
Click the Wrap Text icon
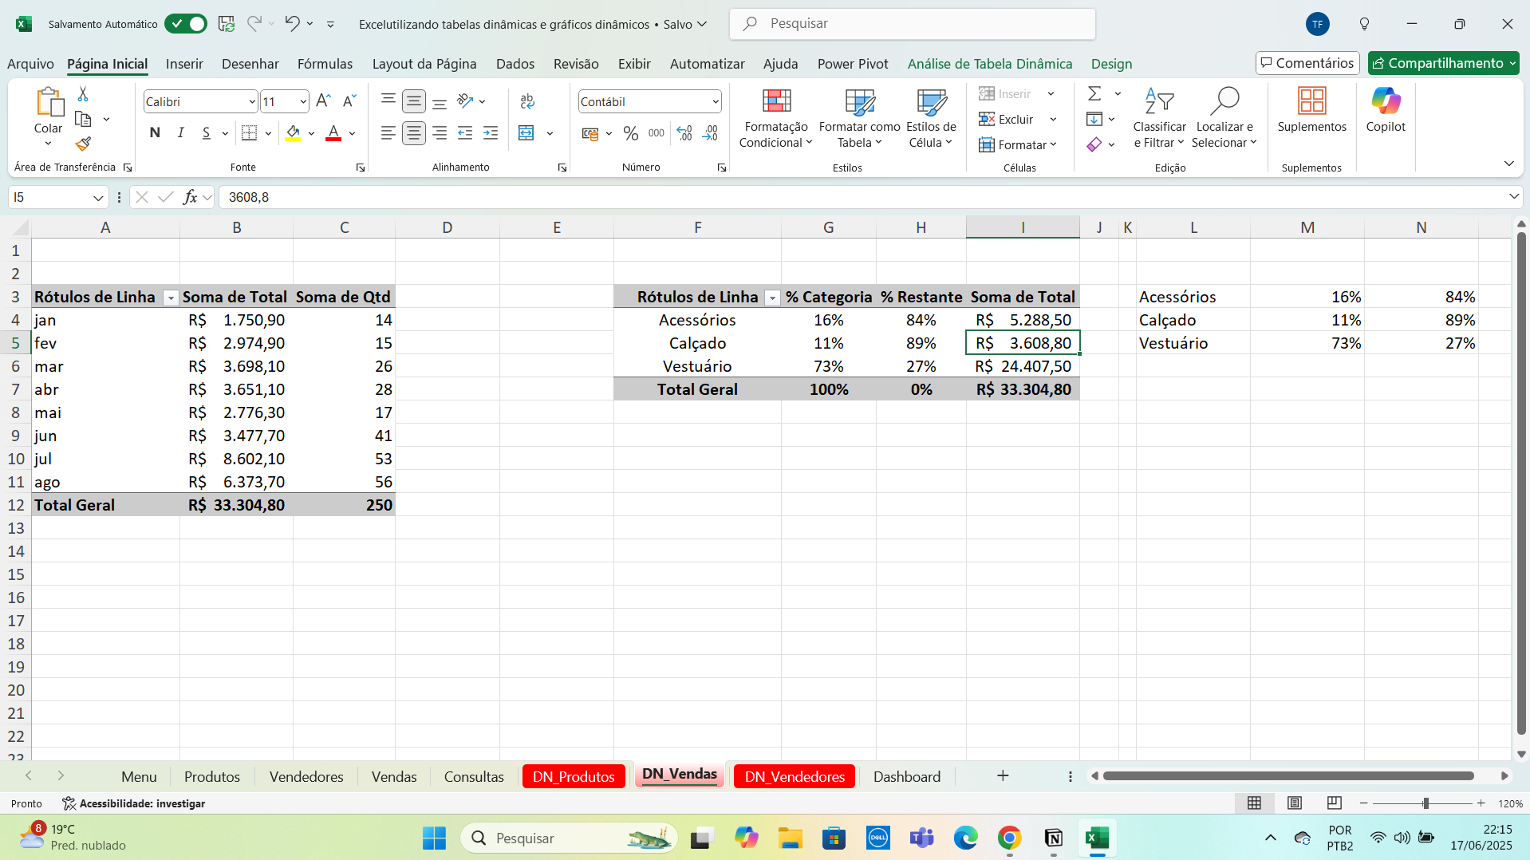pyautogui.click(x=527, y=101)
